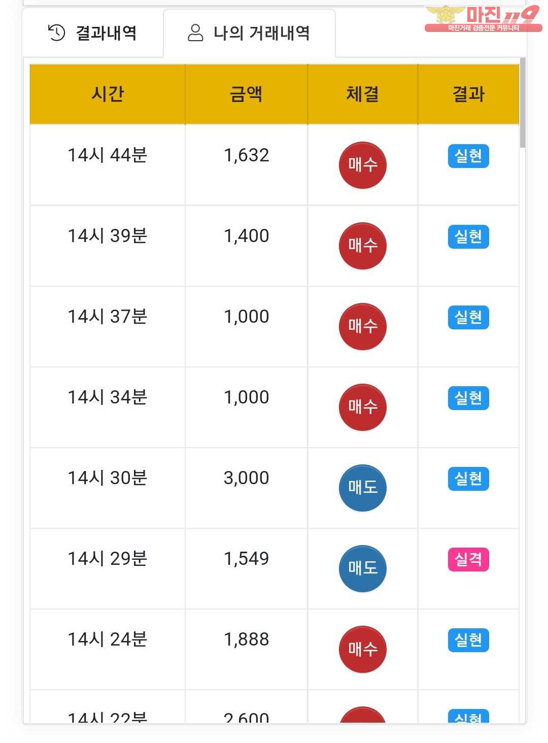This screenshot has width=548, height=743.
Task: Click the 결과 column header
Action: [468, 94]
